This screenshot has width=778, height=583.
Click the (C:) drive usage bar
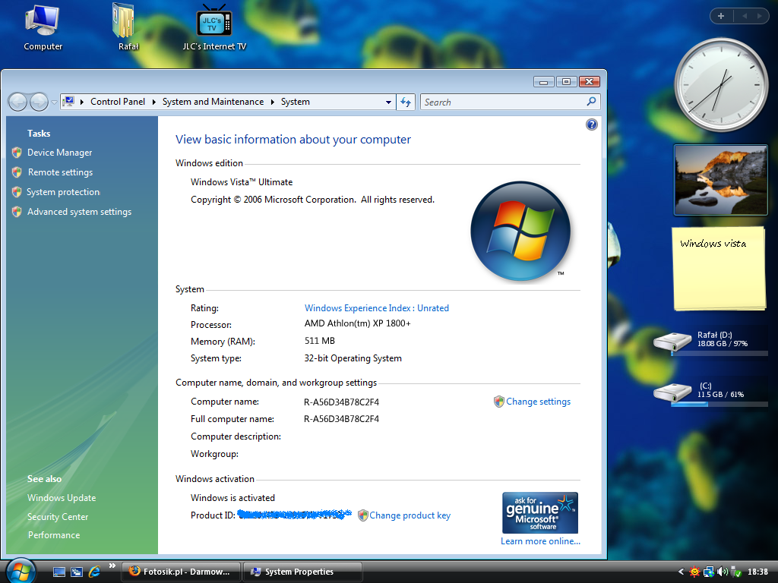(x=719, y=405)
